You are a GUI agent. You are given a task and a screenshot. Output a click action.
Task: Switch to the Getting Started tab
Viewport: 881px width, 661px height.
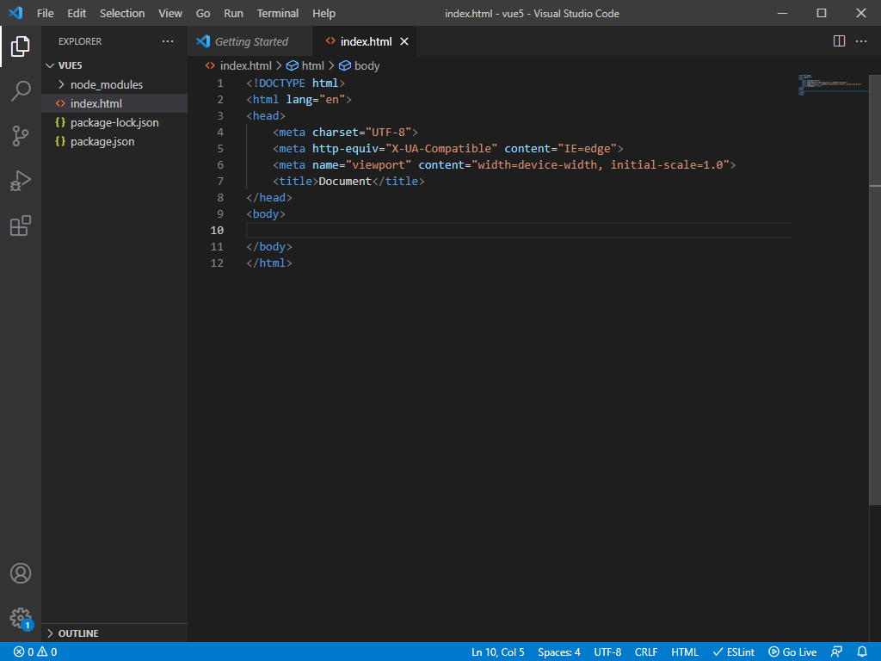pos(250,41)
